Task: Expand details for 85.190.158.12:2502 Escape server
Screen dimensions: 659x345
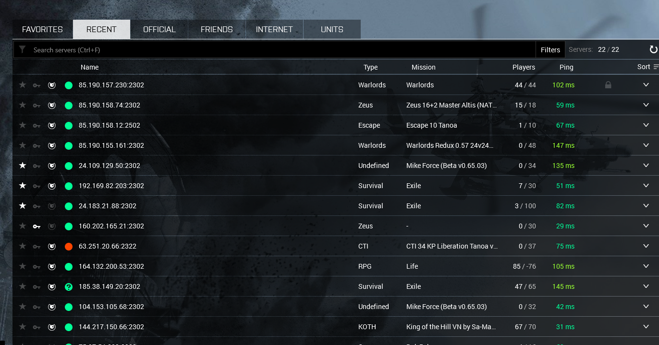Action: [x=646, y=125]
